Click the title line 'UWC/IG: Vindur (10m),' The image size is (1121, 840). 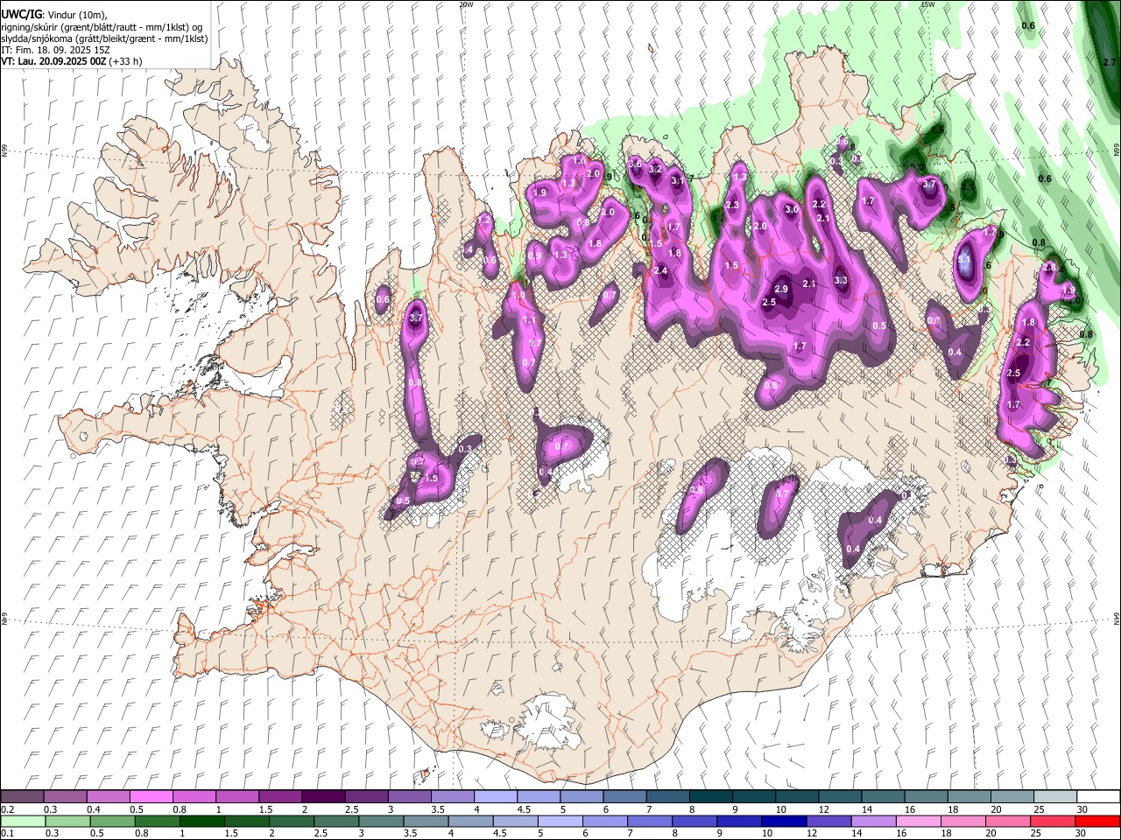click(x=54, y=14)
